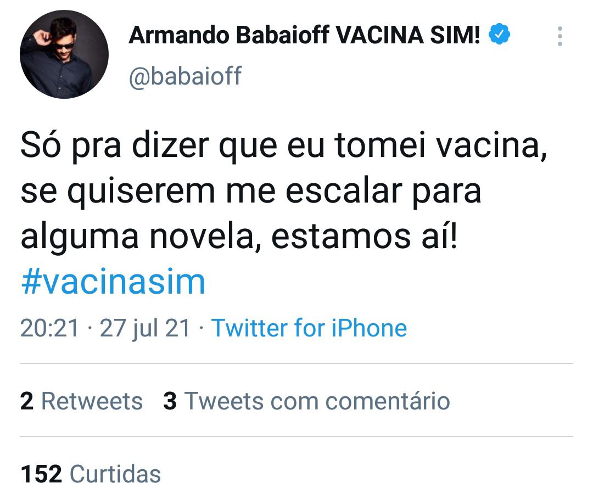The height and width of the screenshot is (500, 593).
Task: Click the text "se quiserem me escalar para"
Action: coord(251,192)
